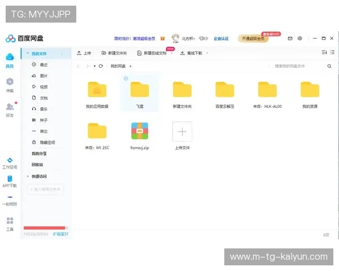339x271 pixels.
Task: Select the 我的应用数据 folder
Action: tap(97, 89)
